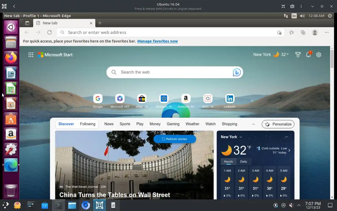Viewport: 337px width, 211px height.
Task: Open the LinkedIn quick link tile
Action: (230, 101)
